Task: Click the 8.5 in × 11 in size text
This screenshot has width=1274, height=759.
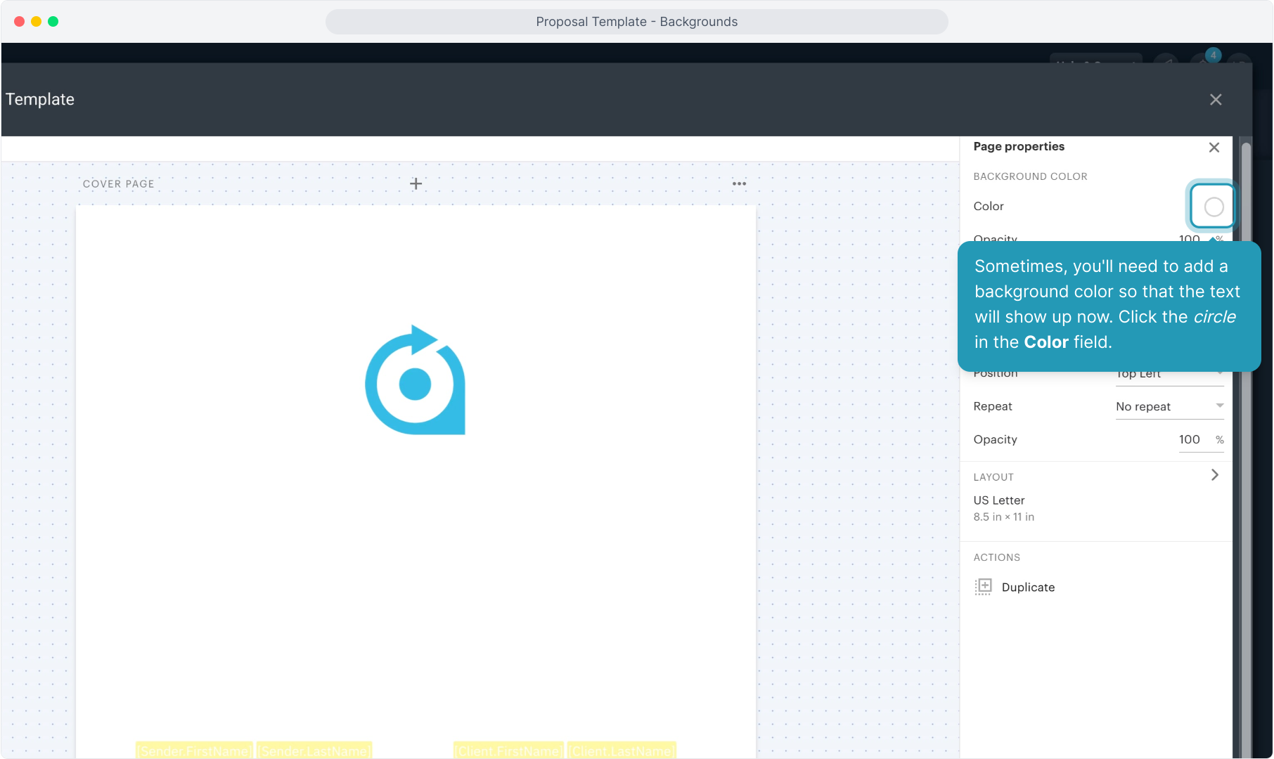Action: point(1003,517)
